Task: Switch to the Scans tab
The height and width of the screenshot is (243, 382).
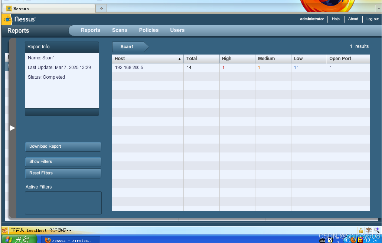Action: click(120, 30)
